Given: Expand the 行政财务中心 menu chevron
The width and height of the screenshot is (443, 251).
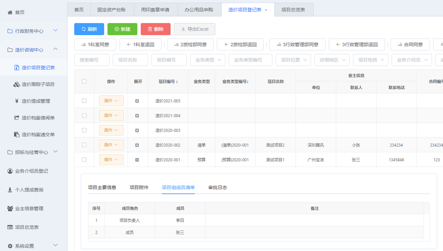Looking at the screenshot, I should coord(55,31).
